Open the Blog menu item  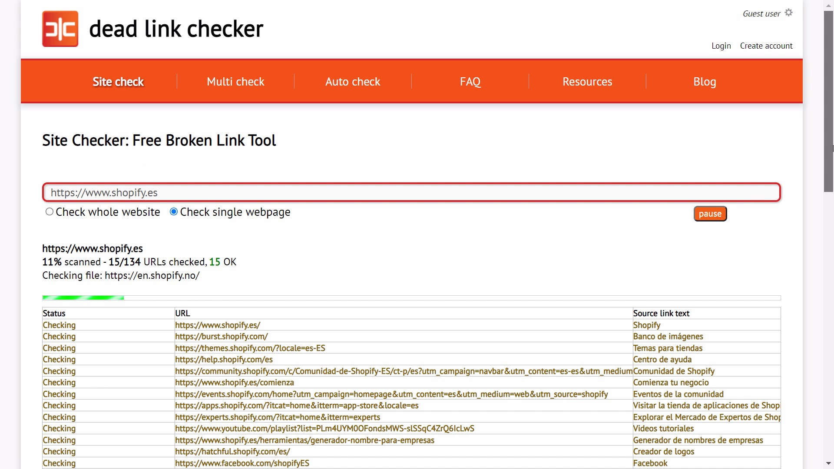tap(705, 82)
